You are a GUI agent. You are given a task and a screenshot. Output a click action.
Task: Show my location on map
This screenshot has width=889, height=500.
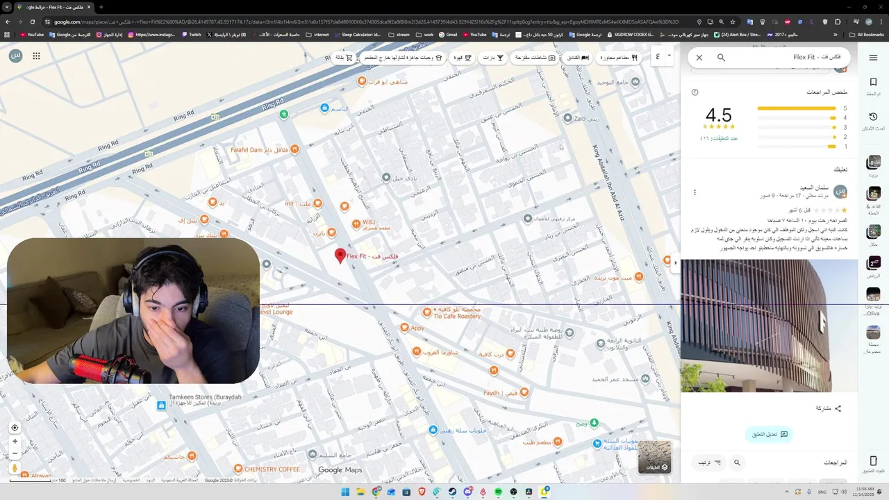coord(15,428)
